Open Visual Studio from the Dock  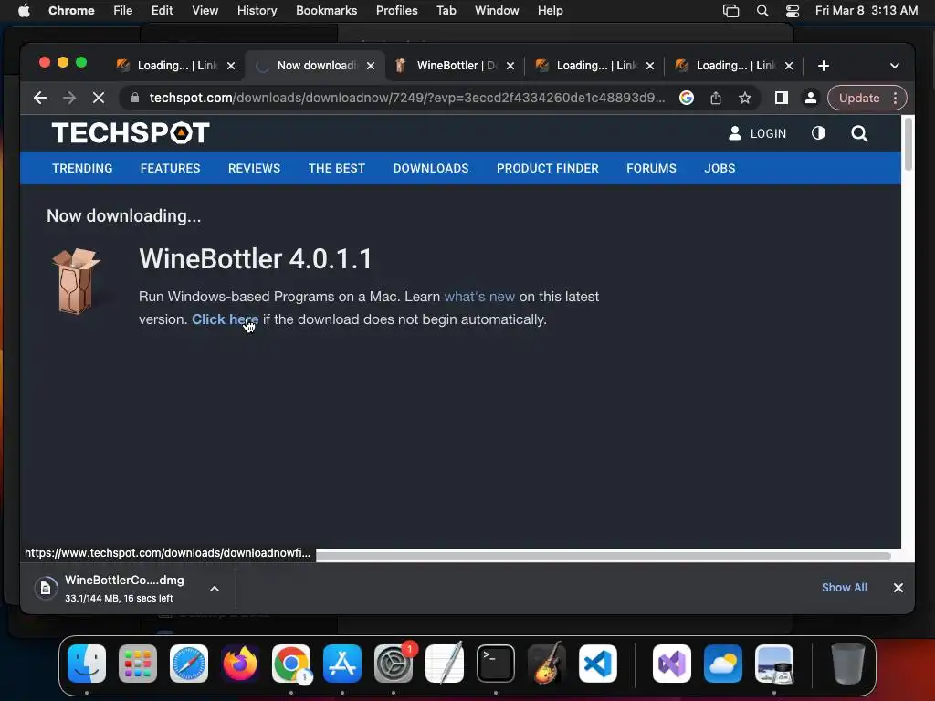(x=672, y=664)
